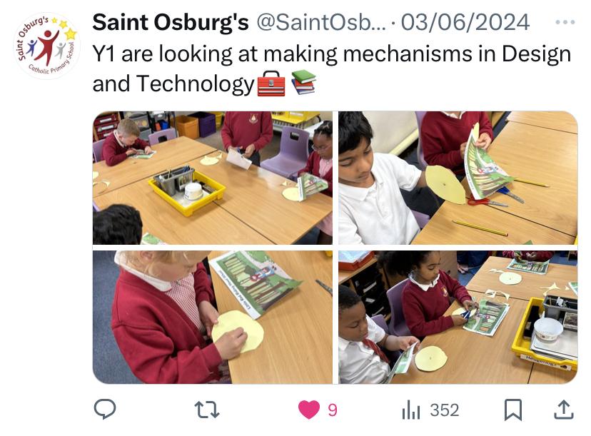Open top-left classroom photo with yellow tray
The height and width of the screenshot is (436, 591).
[x=213, y=178]
